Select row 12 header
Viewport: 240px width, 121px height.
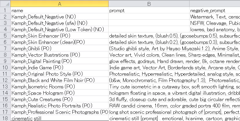tap(5, 80)
